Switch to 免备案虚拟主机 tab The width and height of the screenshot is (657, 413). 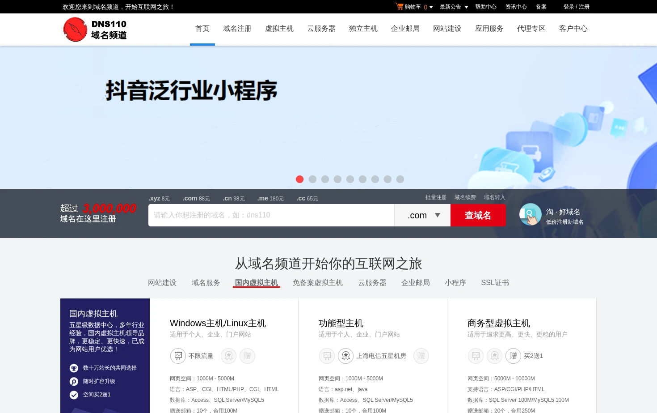(x=318, y=283)
